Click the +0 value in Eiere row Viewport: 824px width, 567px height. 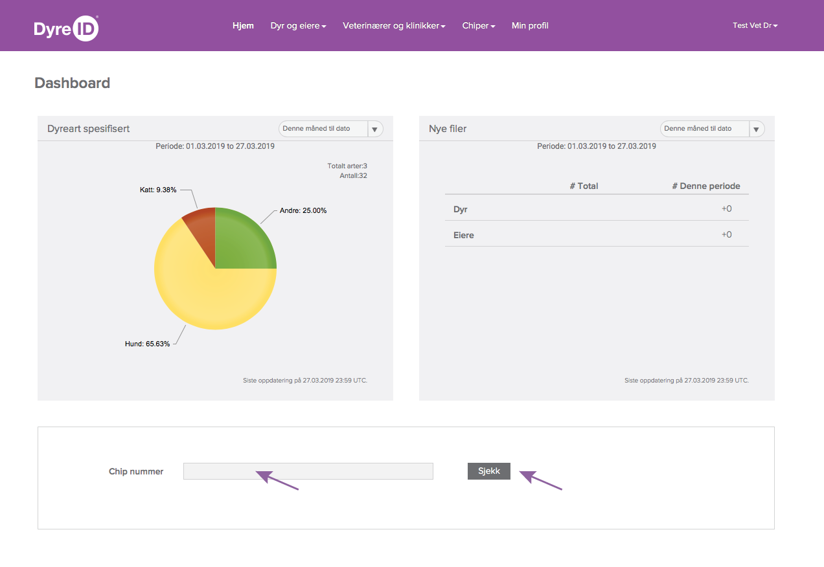click(x=727, y=234)
